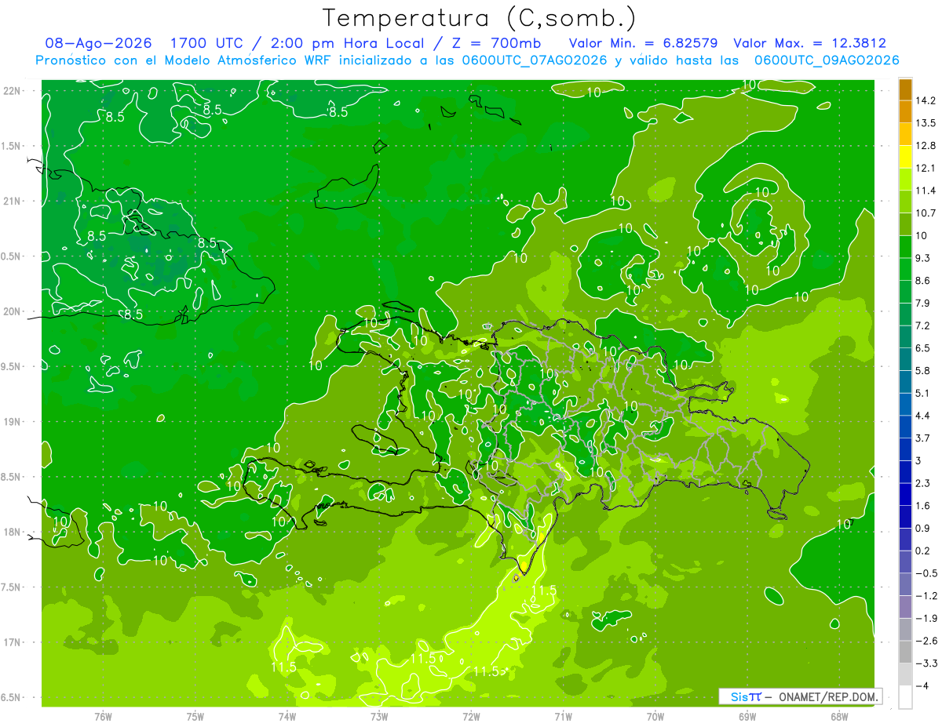Click the title 'Temperatura (C,somb.)'
This screenshot has height=727, width=942.
(x=480, y=18)
